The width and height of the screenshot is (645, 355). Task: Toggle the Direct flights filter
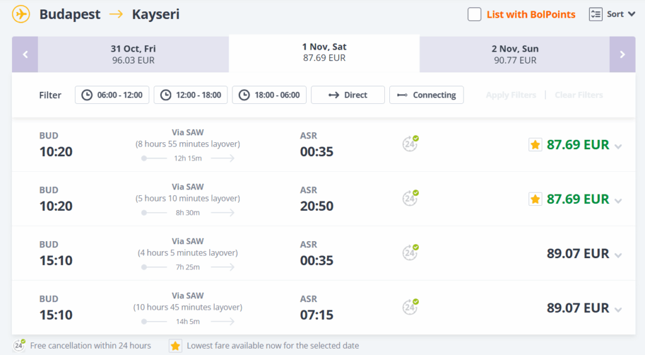point(348,95)
